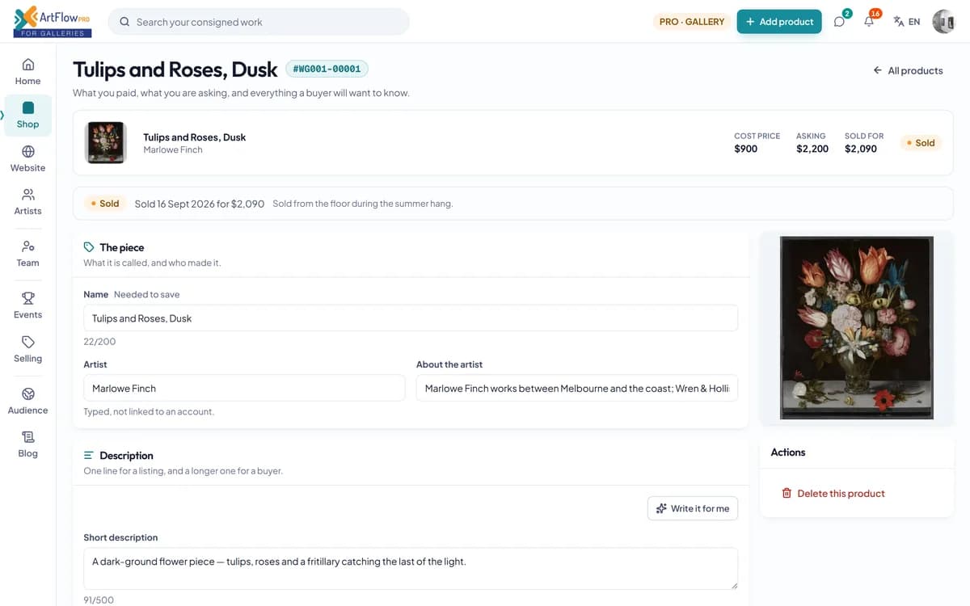Click the ArtFlow Pro logo
The image size is (970, 606).
point(53,21)
